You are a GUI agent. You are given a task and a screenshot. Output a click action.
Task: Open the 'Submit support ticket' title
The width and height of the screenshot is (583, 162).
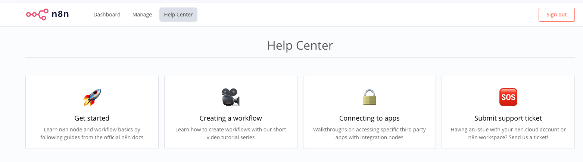pyautogui.click(x=508, y=118)
